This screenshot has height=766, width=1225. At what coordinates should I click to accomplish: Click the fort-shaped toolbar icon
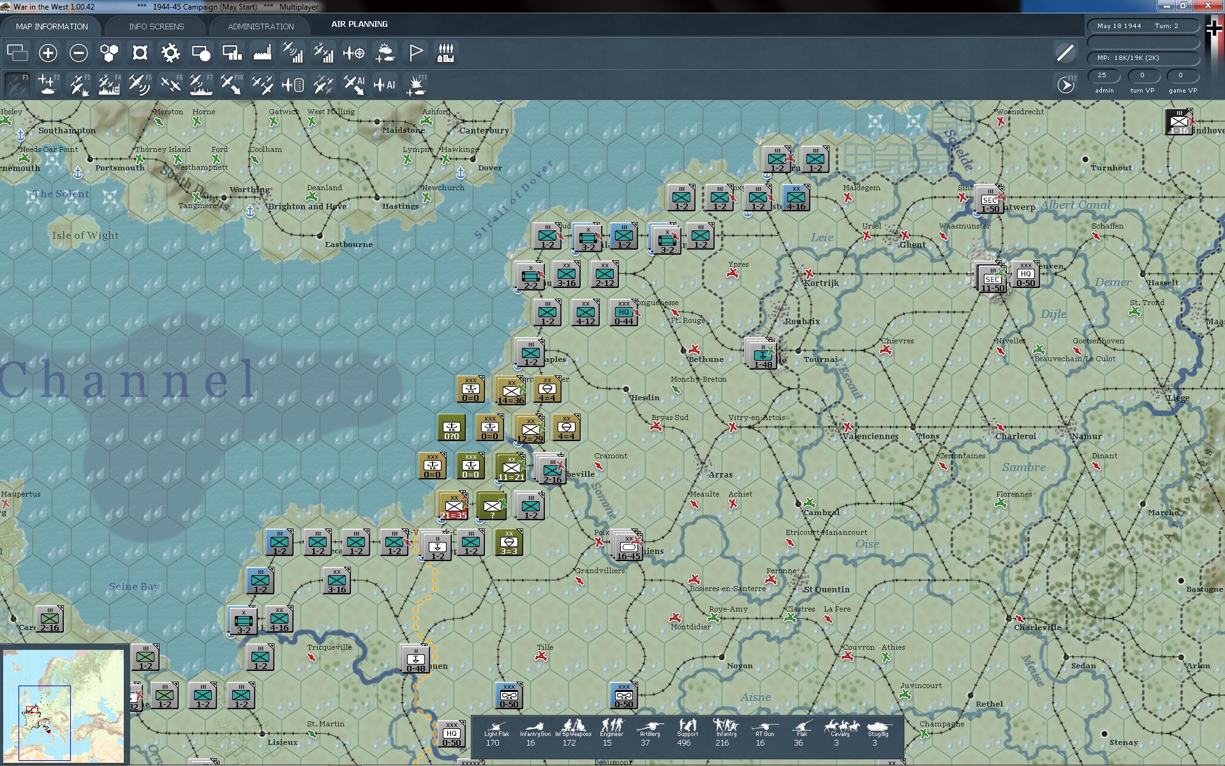(x=140, y=53)
